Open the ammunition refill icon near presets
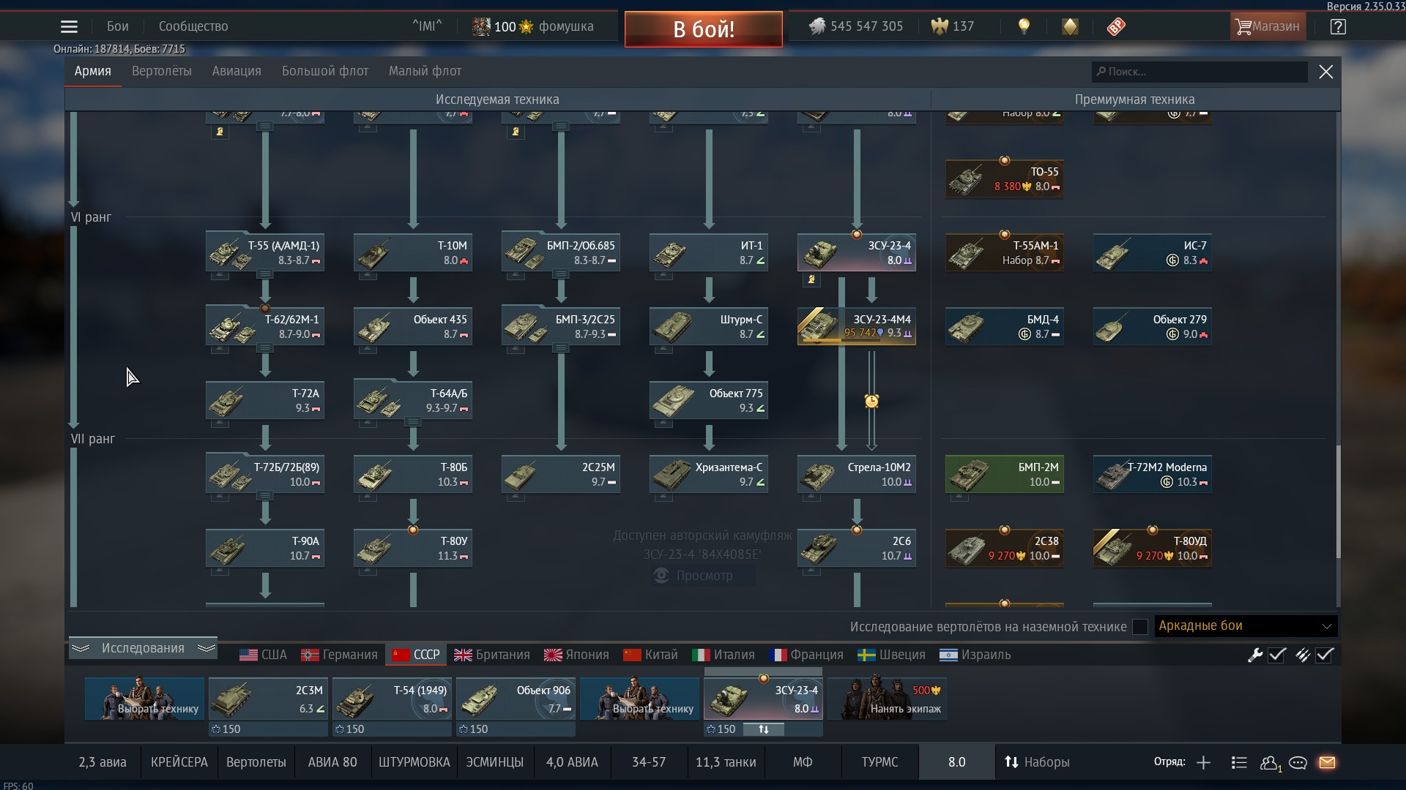1406x790 pixels. pos(1302,655)
